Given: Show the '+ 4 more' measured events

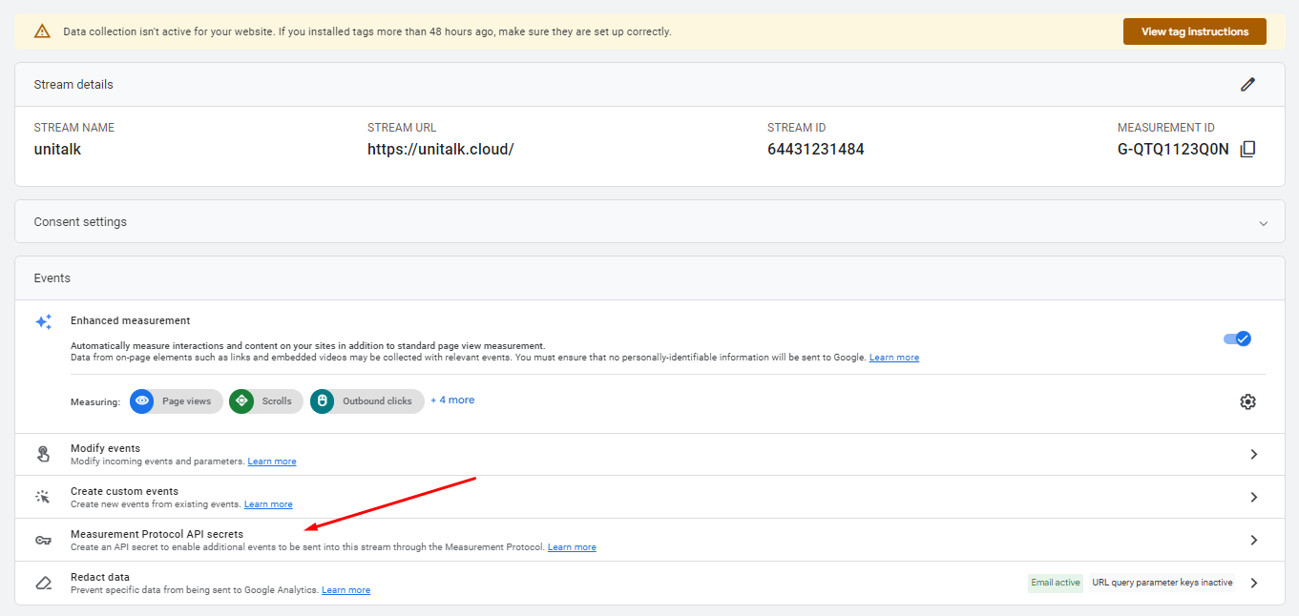Looking at the screenshot, I should [x=452, y=400].
